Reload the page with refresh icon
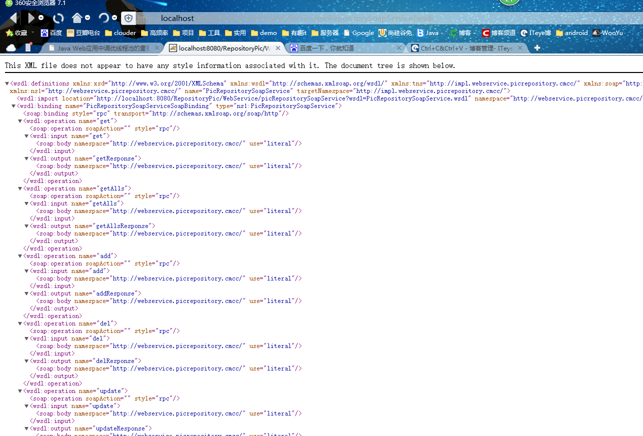 point(58,18)
